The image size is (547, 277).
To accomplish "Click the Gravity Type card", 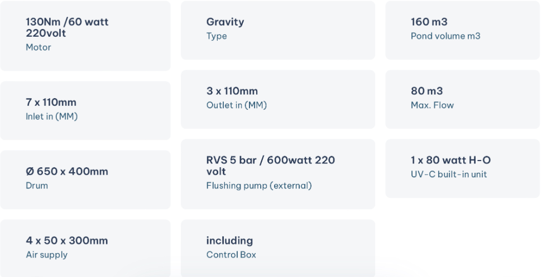I will (278, 30).
